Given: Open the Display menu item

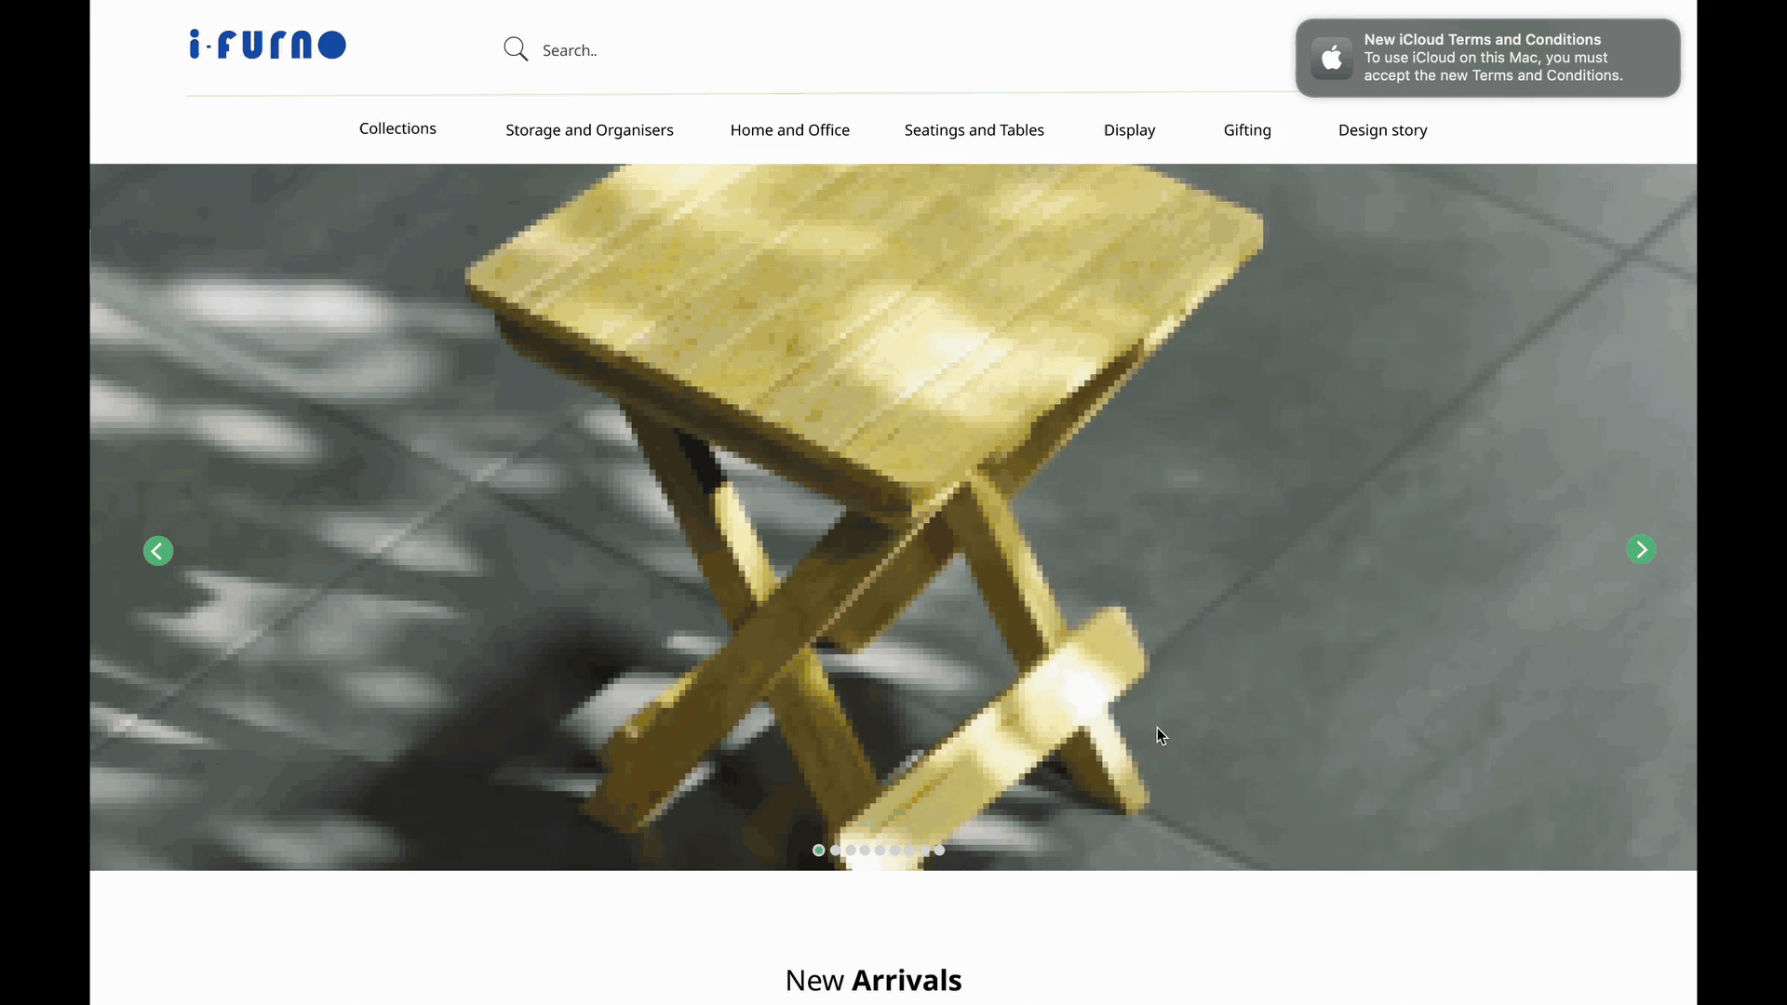Looking at the screenshot, I should 1130,130.
